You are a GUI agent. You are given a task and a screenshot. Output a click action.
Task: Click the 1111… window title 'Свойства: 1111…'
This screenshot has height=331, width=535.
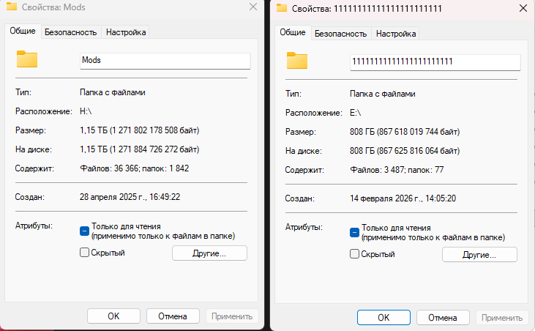pyautogui.click(x=367, y=9)
